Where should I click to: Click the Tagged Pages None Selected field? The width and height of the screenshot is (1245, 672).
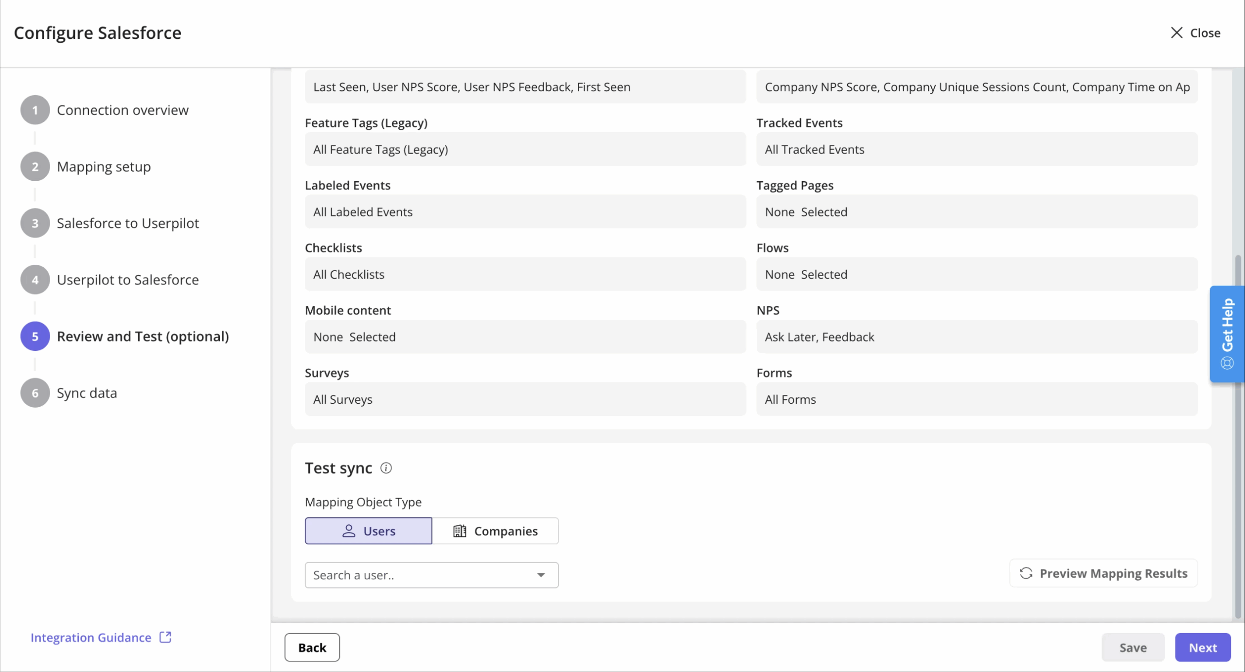977,212
